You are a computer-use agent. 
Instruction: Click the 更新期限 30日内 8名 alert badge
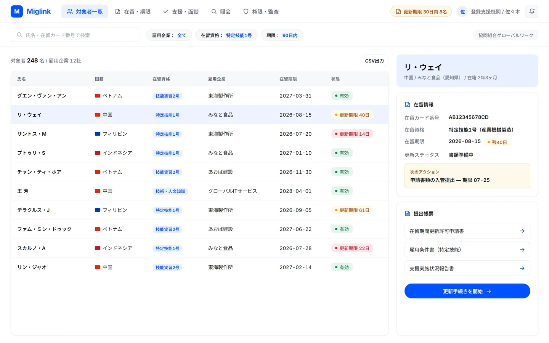(x=421, y=11)
